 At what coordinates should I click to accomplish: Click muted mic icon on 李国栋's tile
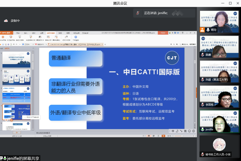(203, 105)
